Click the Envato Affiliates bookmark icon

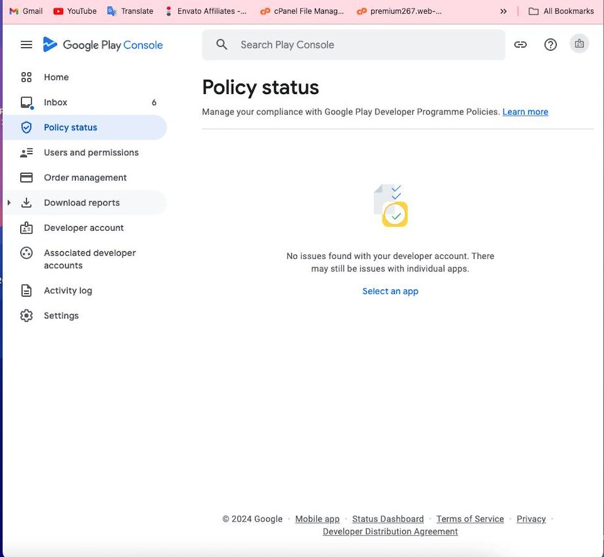coord(168,11)
